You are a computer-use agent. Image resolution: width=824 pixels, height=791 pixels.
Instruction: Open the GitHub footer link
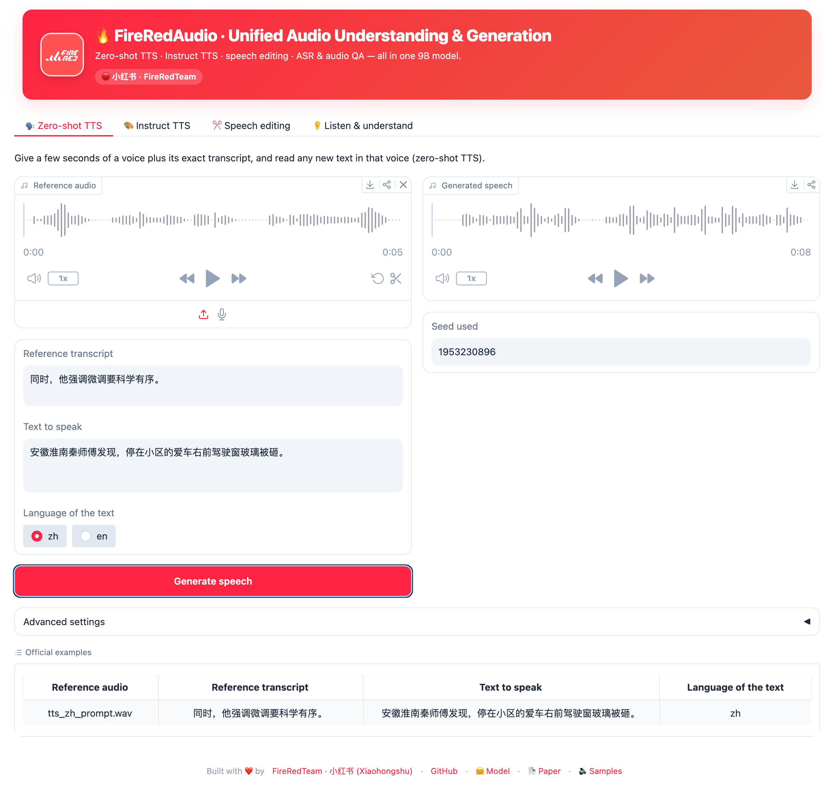(444, 771)
